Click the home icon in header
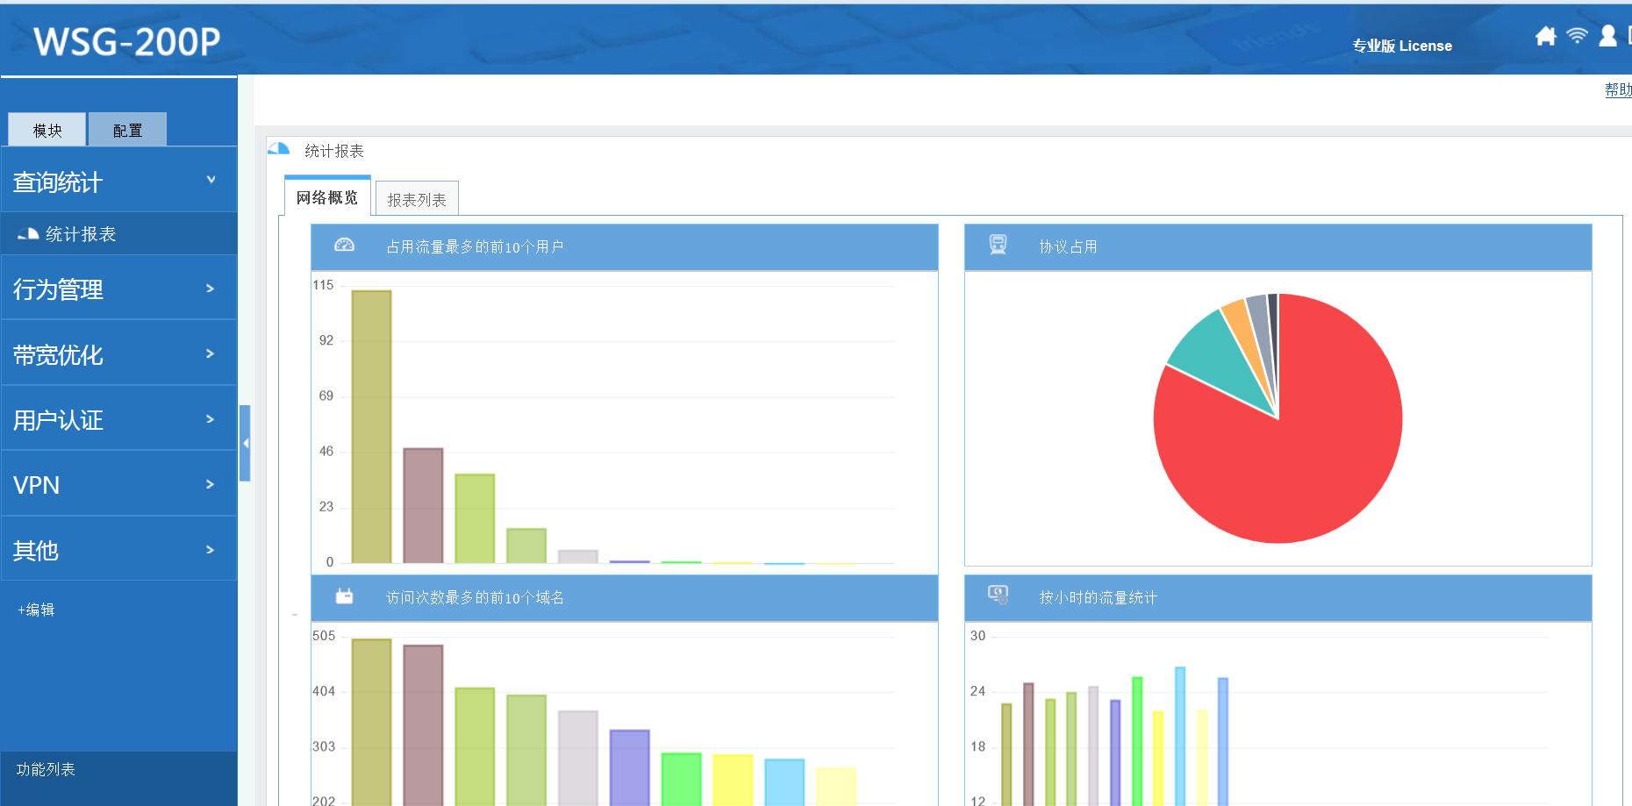1632x806 pixels. [1545, 36]
